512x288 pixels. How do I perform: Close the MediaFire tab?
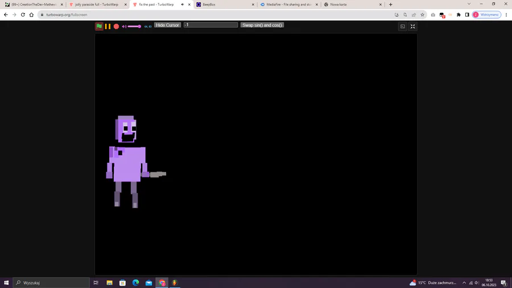click(x=316, y=5)
